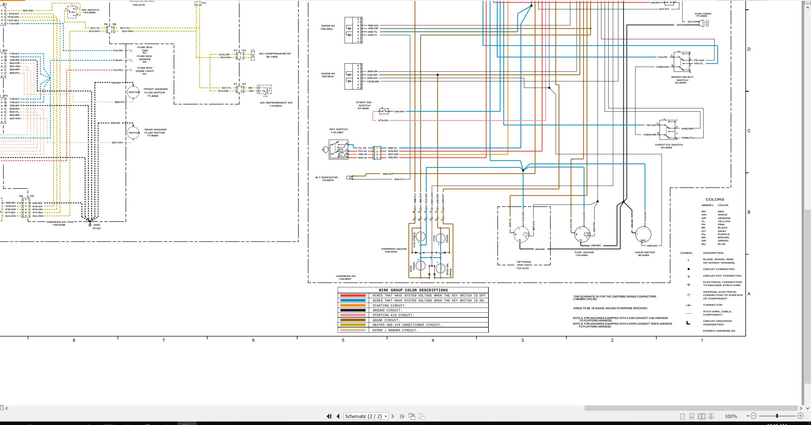
Task: Click the orange starting circuit legend swatch
Action: pos(353,305)
